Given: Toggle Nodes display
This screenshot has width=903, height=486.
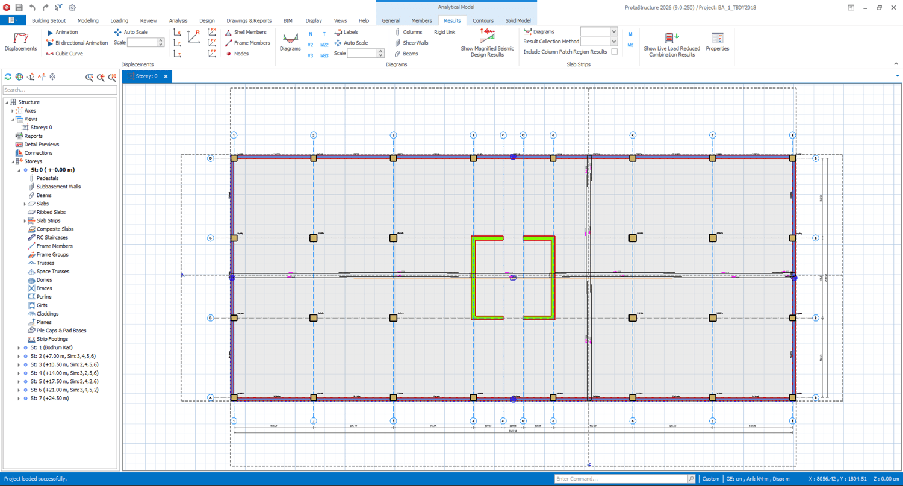Looking at the screenshot, I should pos(237,54).
